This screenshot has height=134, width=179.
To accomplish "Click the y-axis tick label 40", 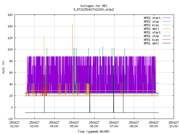I will click(x=11, y=84).
